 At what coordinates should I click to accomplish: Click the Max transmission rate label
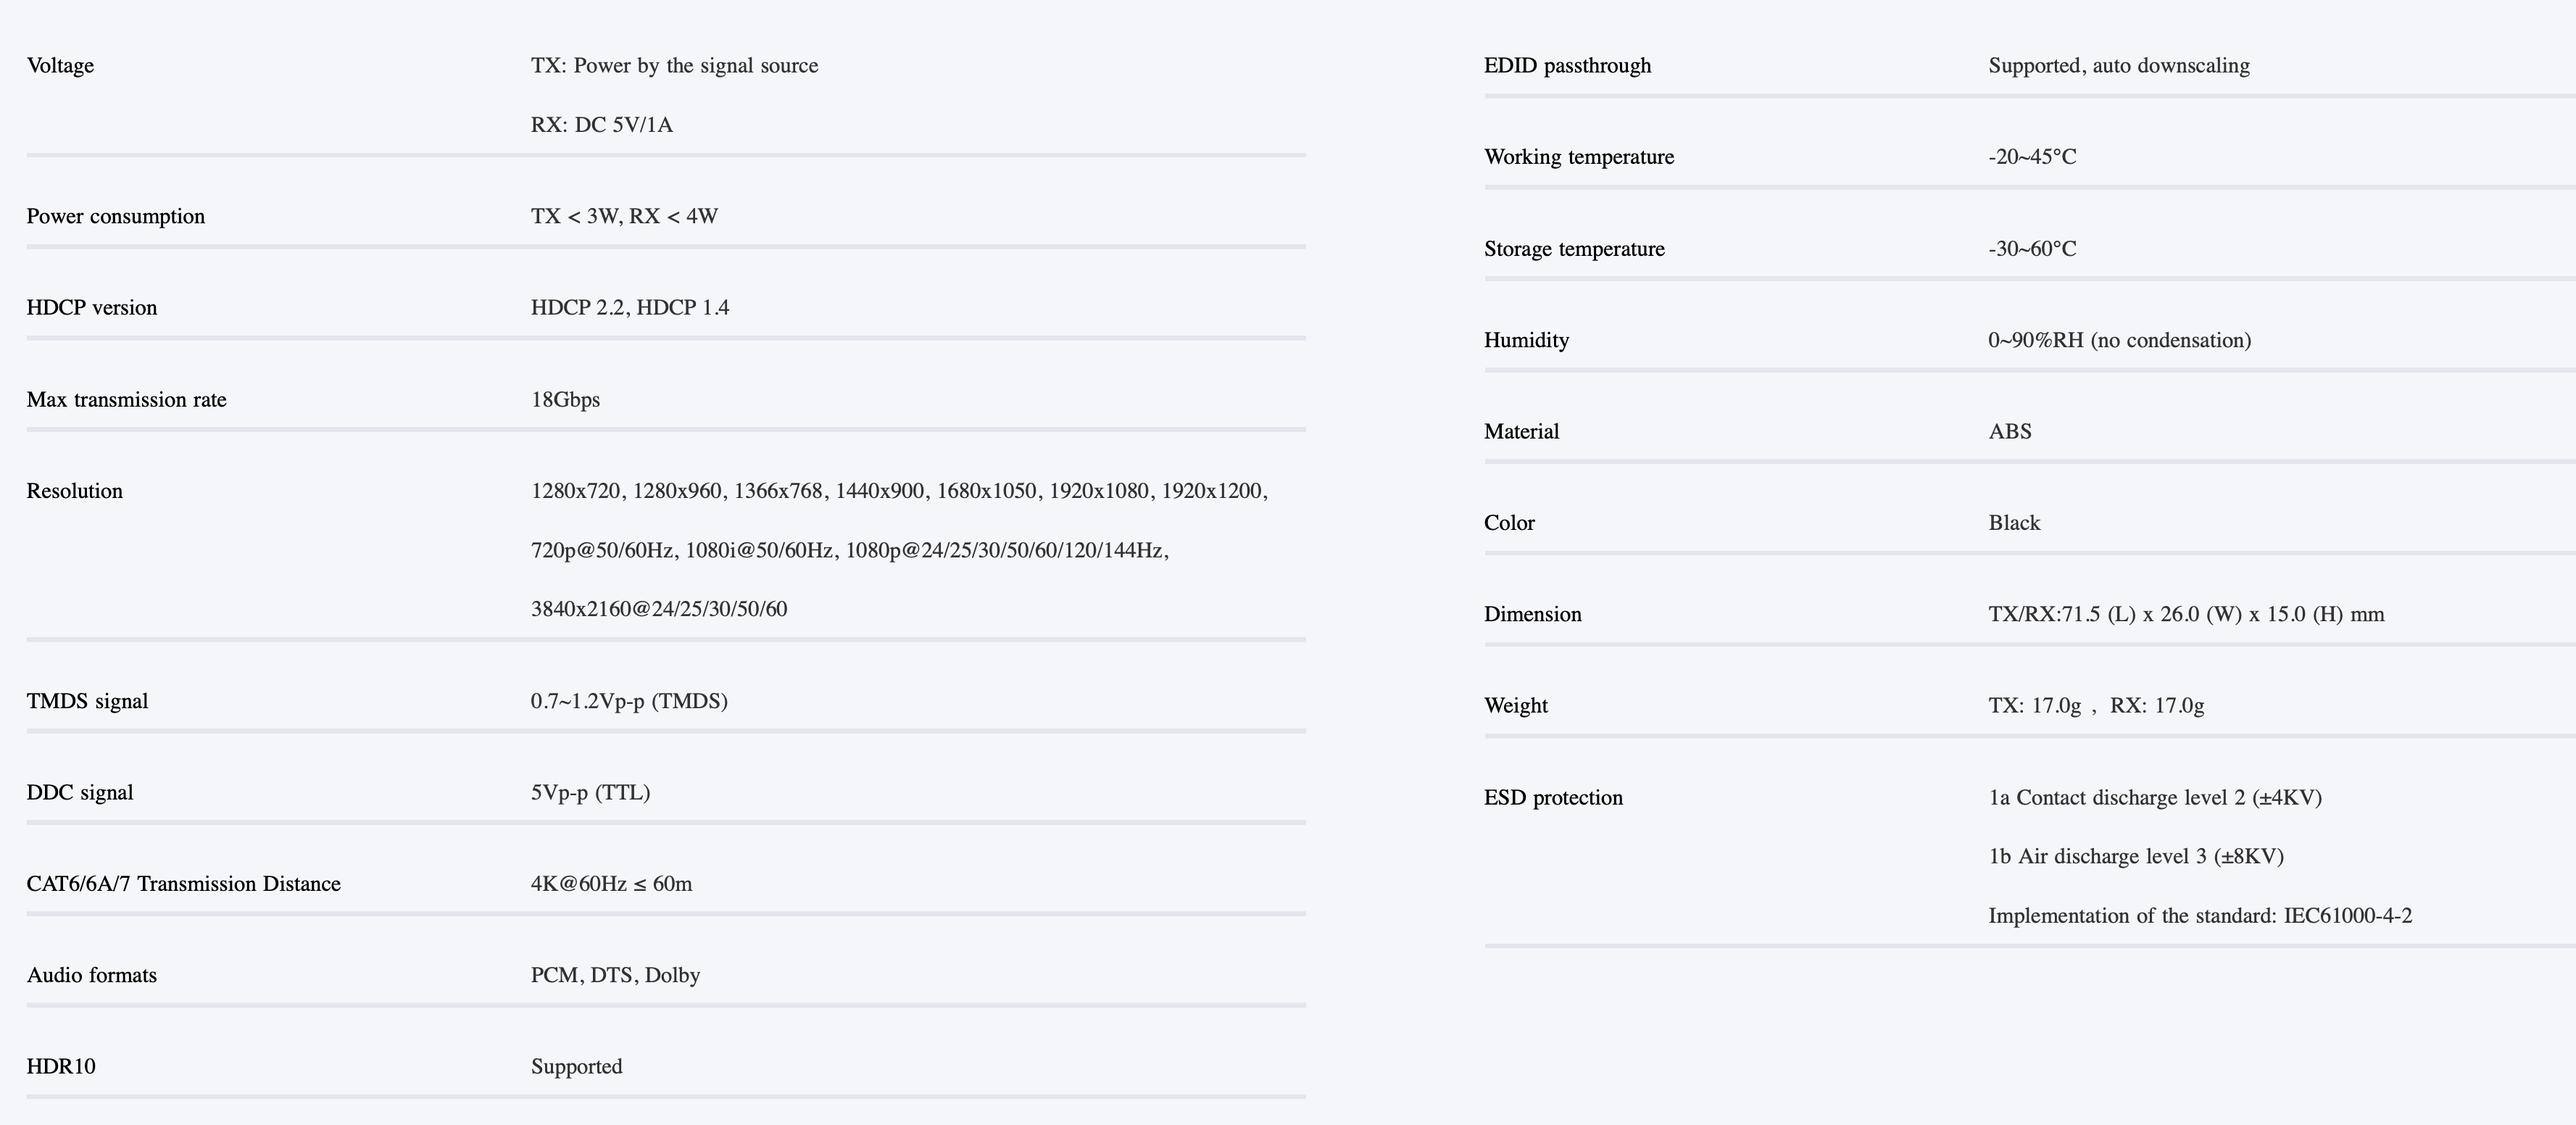click(x=126, y=400)
